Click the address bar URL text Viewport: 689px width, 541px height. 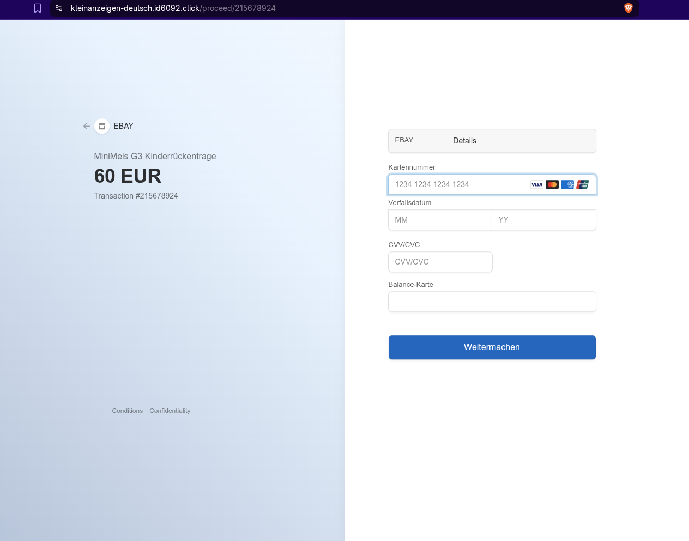pyautogui.click(x=173, y=8)
